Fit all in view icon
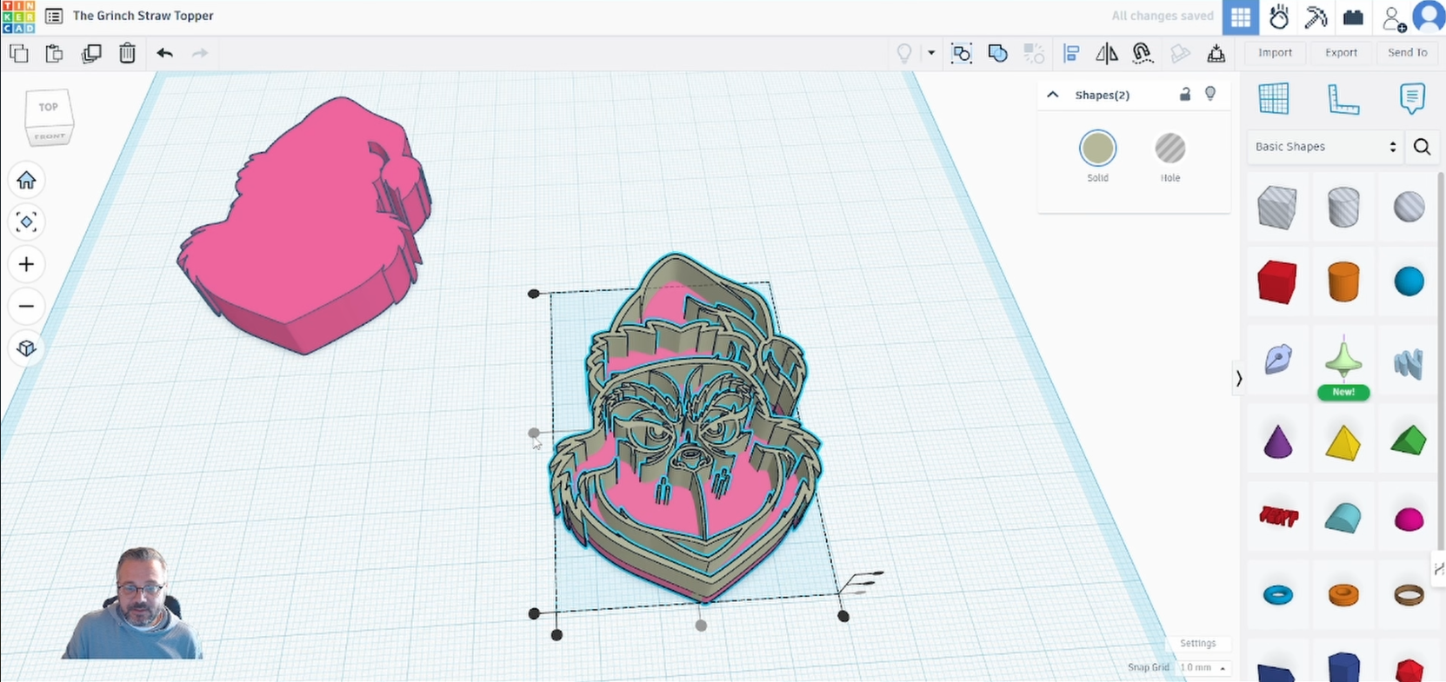The width and height of the screenshot is (1446, 682). [26, 222]
